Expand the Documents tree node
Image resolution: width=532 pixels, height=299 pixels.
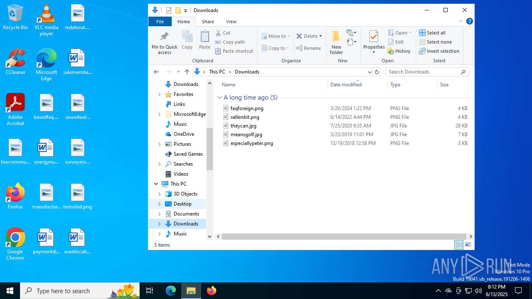159,214
